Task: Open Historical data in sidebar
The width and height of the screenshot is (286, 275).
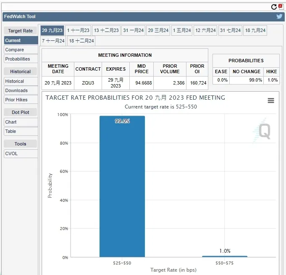Action: coord(15,81)
